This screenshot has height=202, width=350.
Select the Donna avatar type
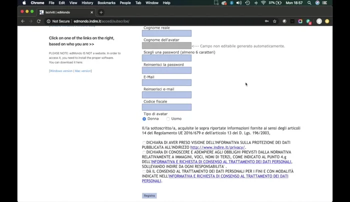pos(144,119)
